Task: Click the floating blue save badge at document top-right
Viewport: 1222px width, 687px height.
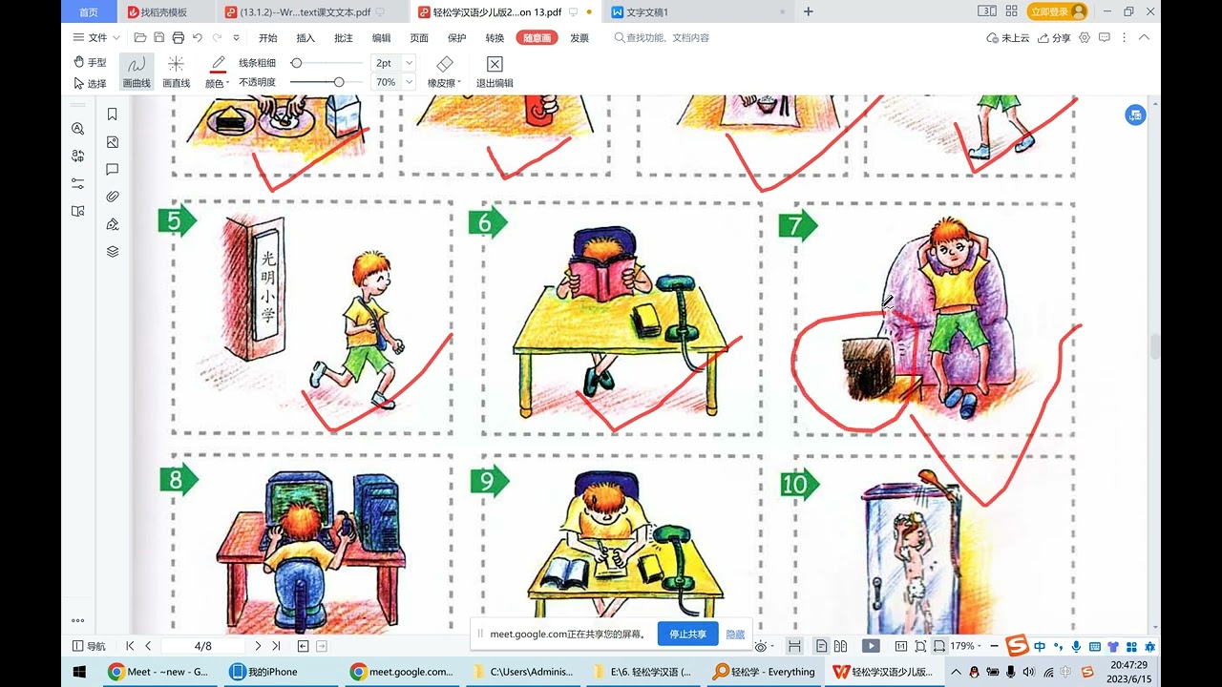Action: (x=1135, y=114)
